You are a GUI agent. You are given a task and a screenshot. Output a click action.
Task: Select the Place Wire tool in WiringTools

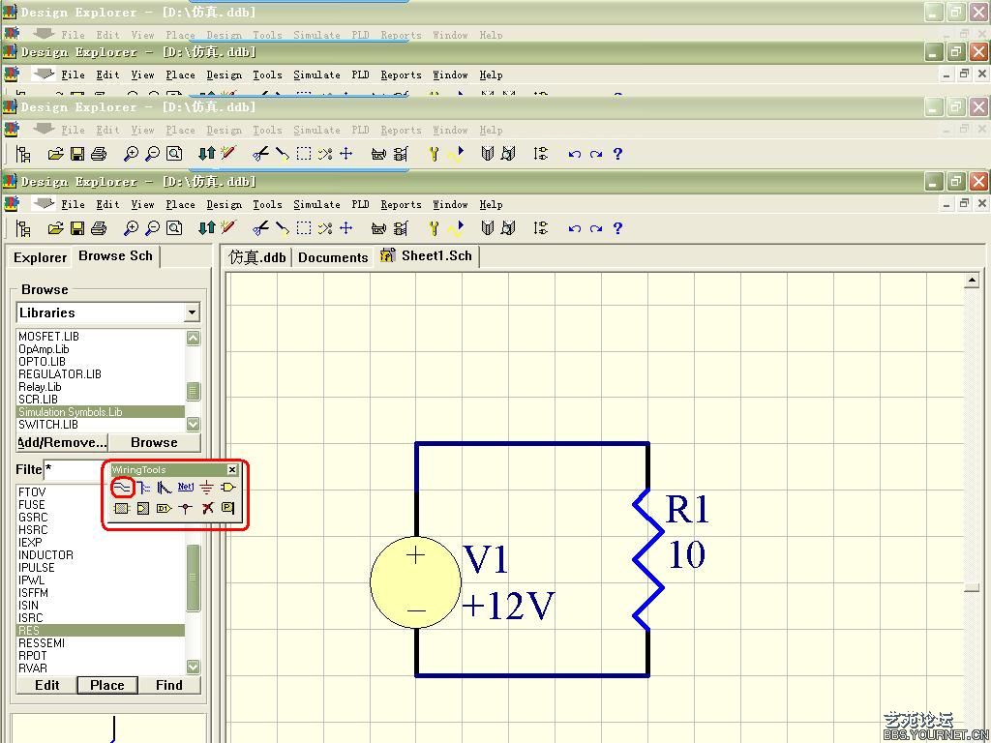pos(122,488)
